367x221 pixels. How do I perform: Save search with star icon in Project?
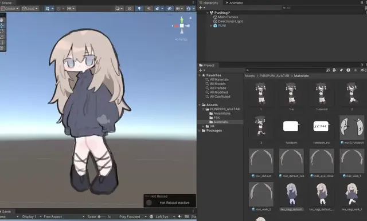pyautogui.click(x=356, y=70)
